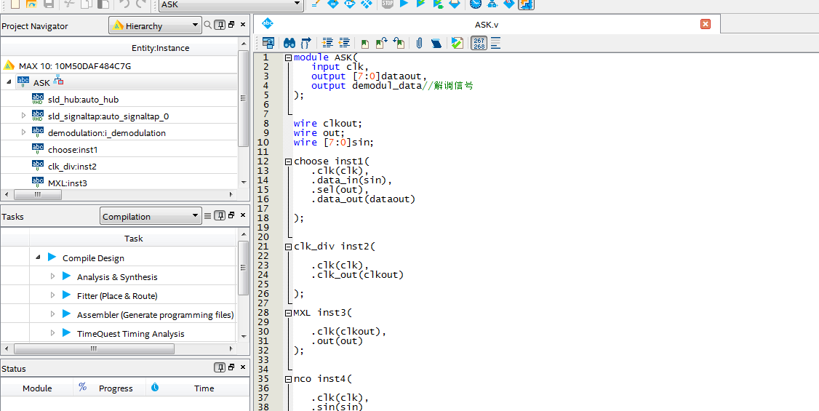Expand the Analysis & Synthesis task
Viewport: 819px width, 411px height.
[x=52, y=276]
